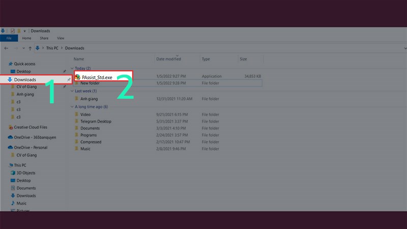Click the Back navigation arrow
The width and height of the screenshot is (407, 229).
6,48
